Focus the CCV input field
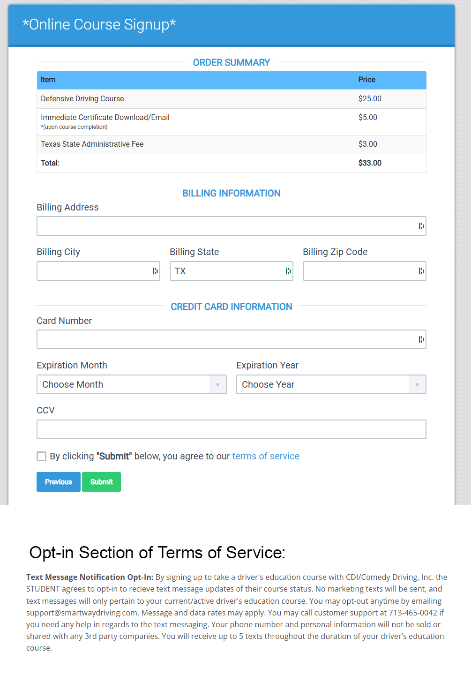Image resolution: width=471 pixels, height=675 pixels. pyautogui.click(x=231, y=429)
